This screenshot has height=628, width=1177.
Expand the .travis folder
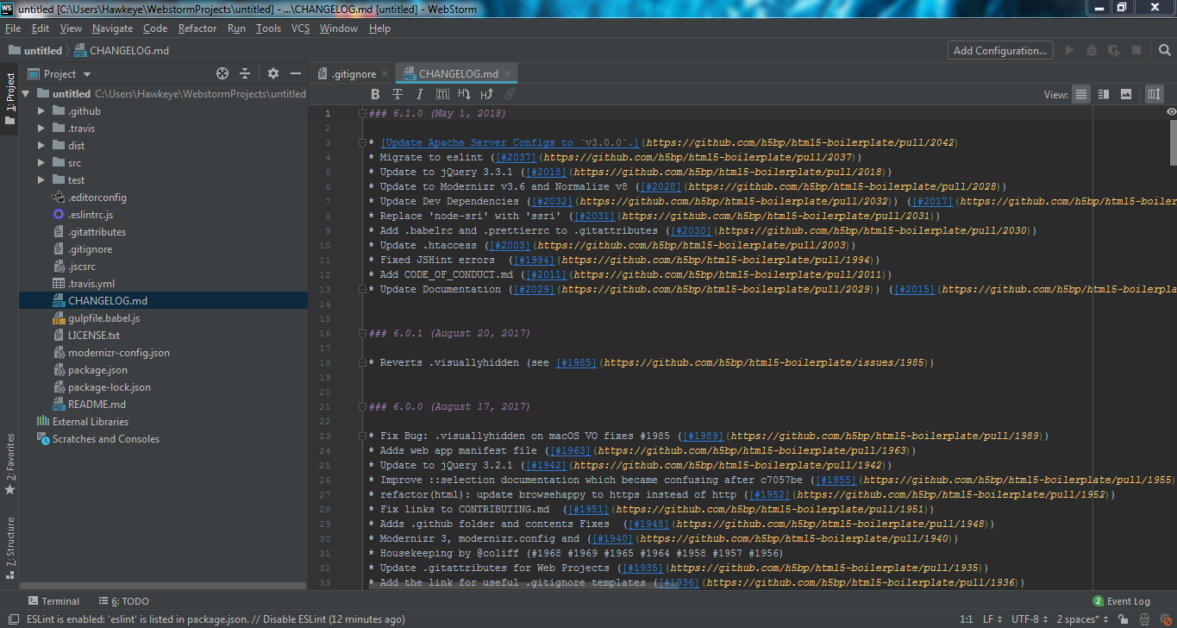[41, 129]
